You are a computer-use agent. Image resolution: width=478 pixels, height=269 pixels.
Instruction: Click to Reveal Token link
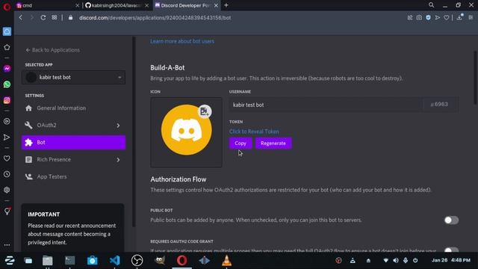click(254, 132)
